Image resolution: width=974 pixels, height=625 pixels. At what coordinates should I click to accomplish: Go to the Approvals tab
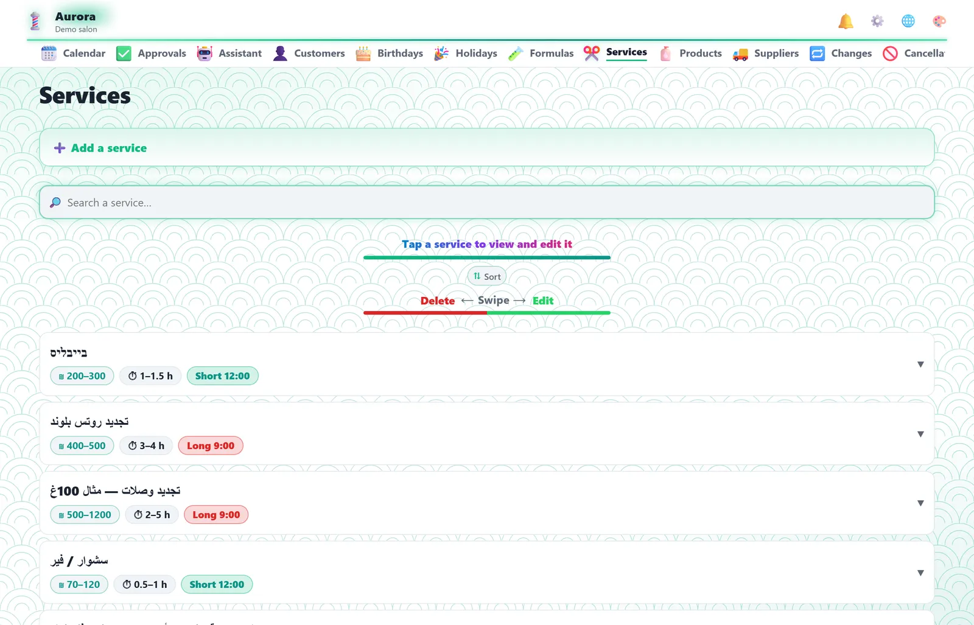coord(151,54)
